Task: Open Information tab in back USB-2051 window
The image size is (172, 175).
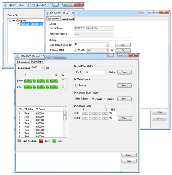Action: [x=53, y=19]
